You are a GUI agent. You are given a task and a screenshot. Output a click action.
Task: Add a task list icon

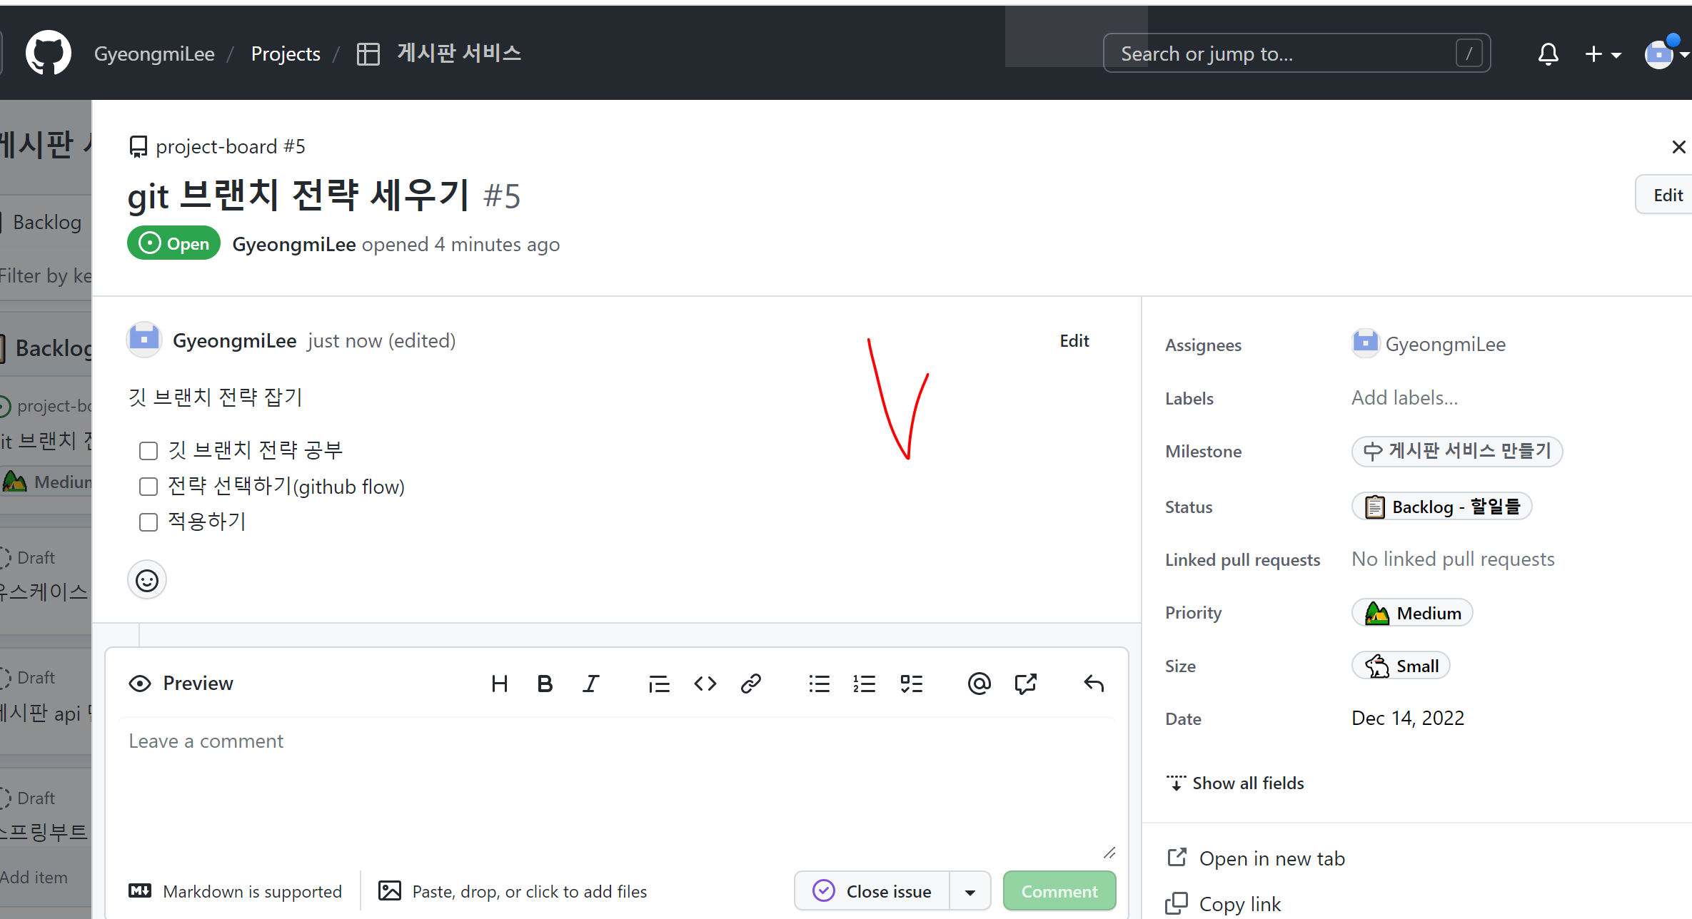pyautogui.click(x=911, y=684)
